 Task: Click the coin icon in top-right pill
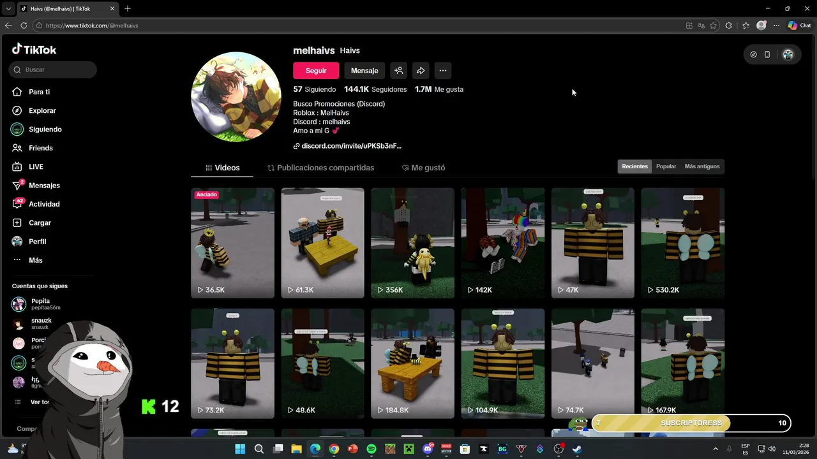coord(753,55)
